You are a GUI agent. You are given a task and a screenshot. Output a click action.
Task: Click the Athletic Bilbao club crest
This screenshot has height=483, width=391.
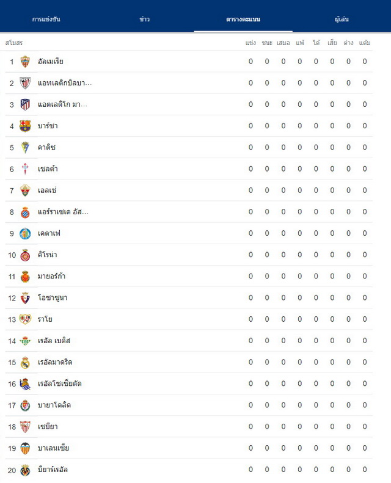pos(25,83)
